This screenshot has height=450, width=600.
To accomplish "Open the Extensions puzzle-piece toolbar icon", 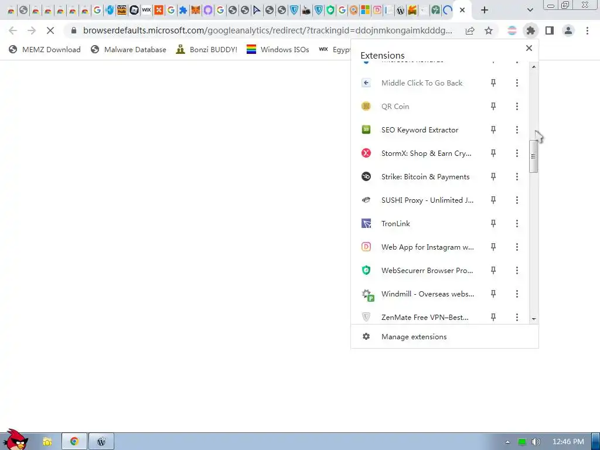I will (530, 30).
